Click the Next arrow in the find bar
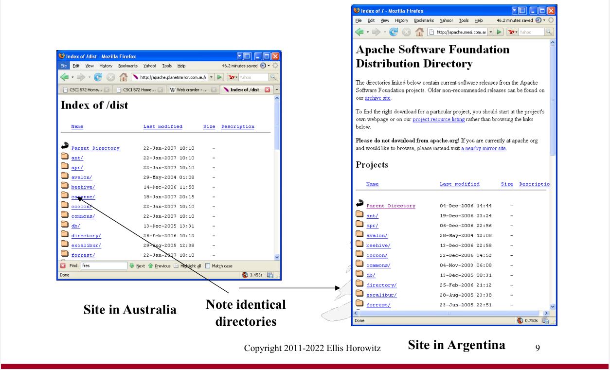610x370 pixels. click(132, 266)
